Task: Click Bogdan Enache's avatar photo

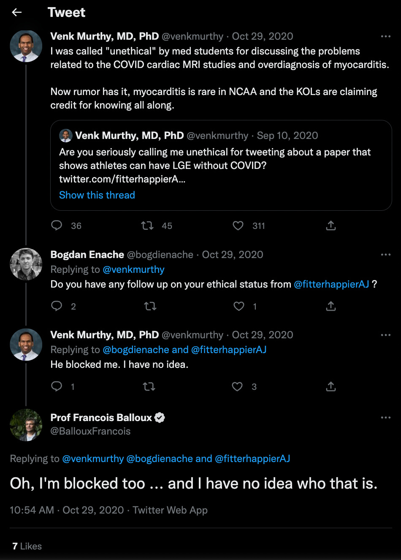Action: tap(26, 264)
